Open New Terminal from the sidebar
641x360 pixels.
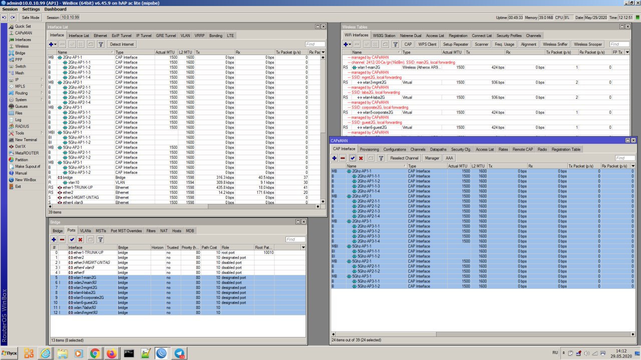(26, 140)
